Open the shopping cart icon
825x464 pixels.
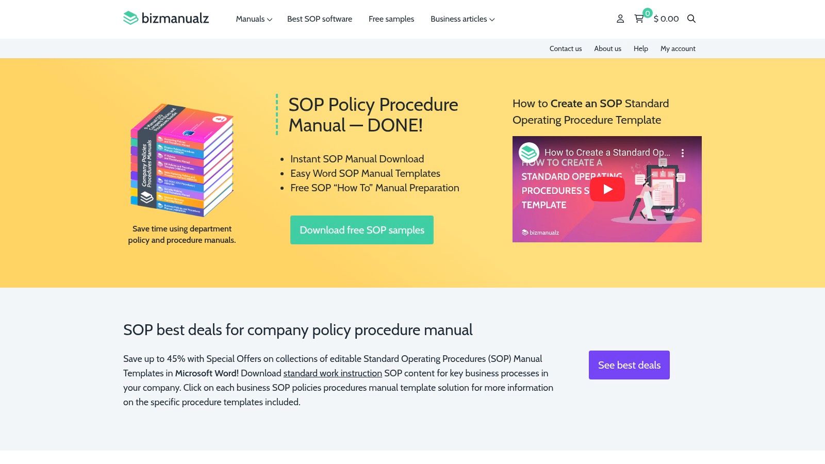[639, 19]
